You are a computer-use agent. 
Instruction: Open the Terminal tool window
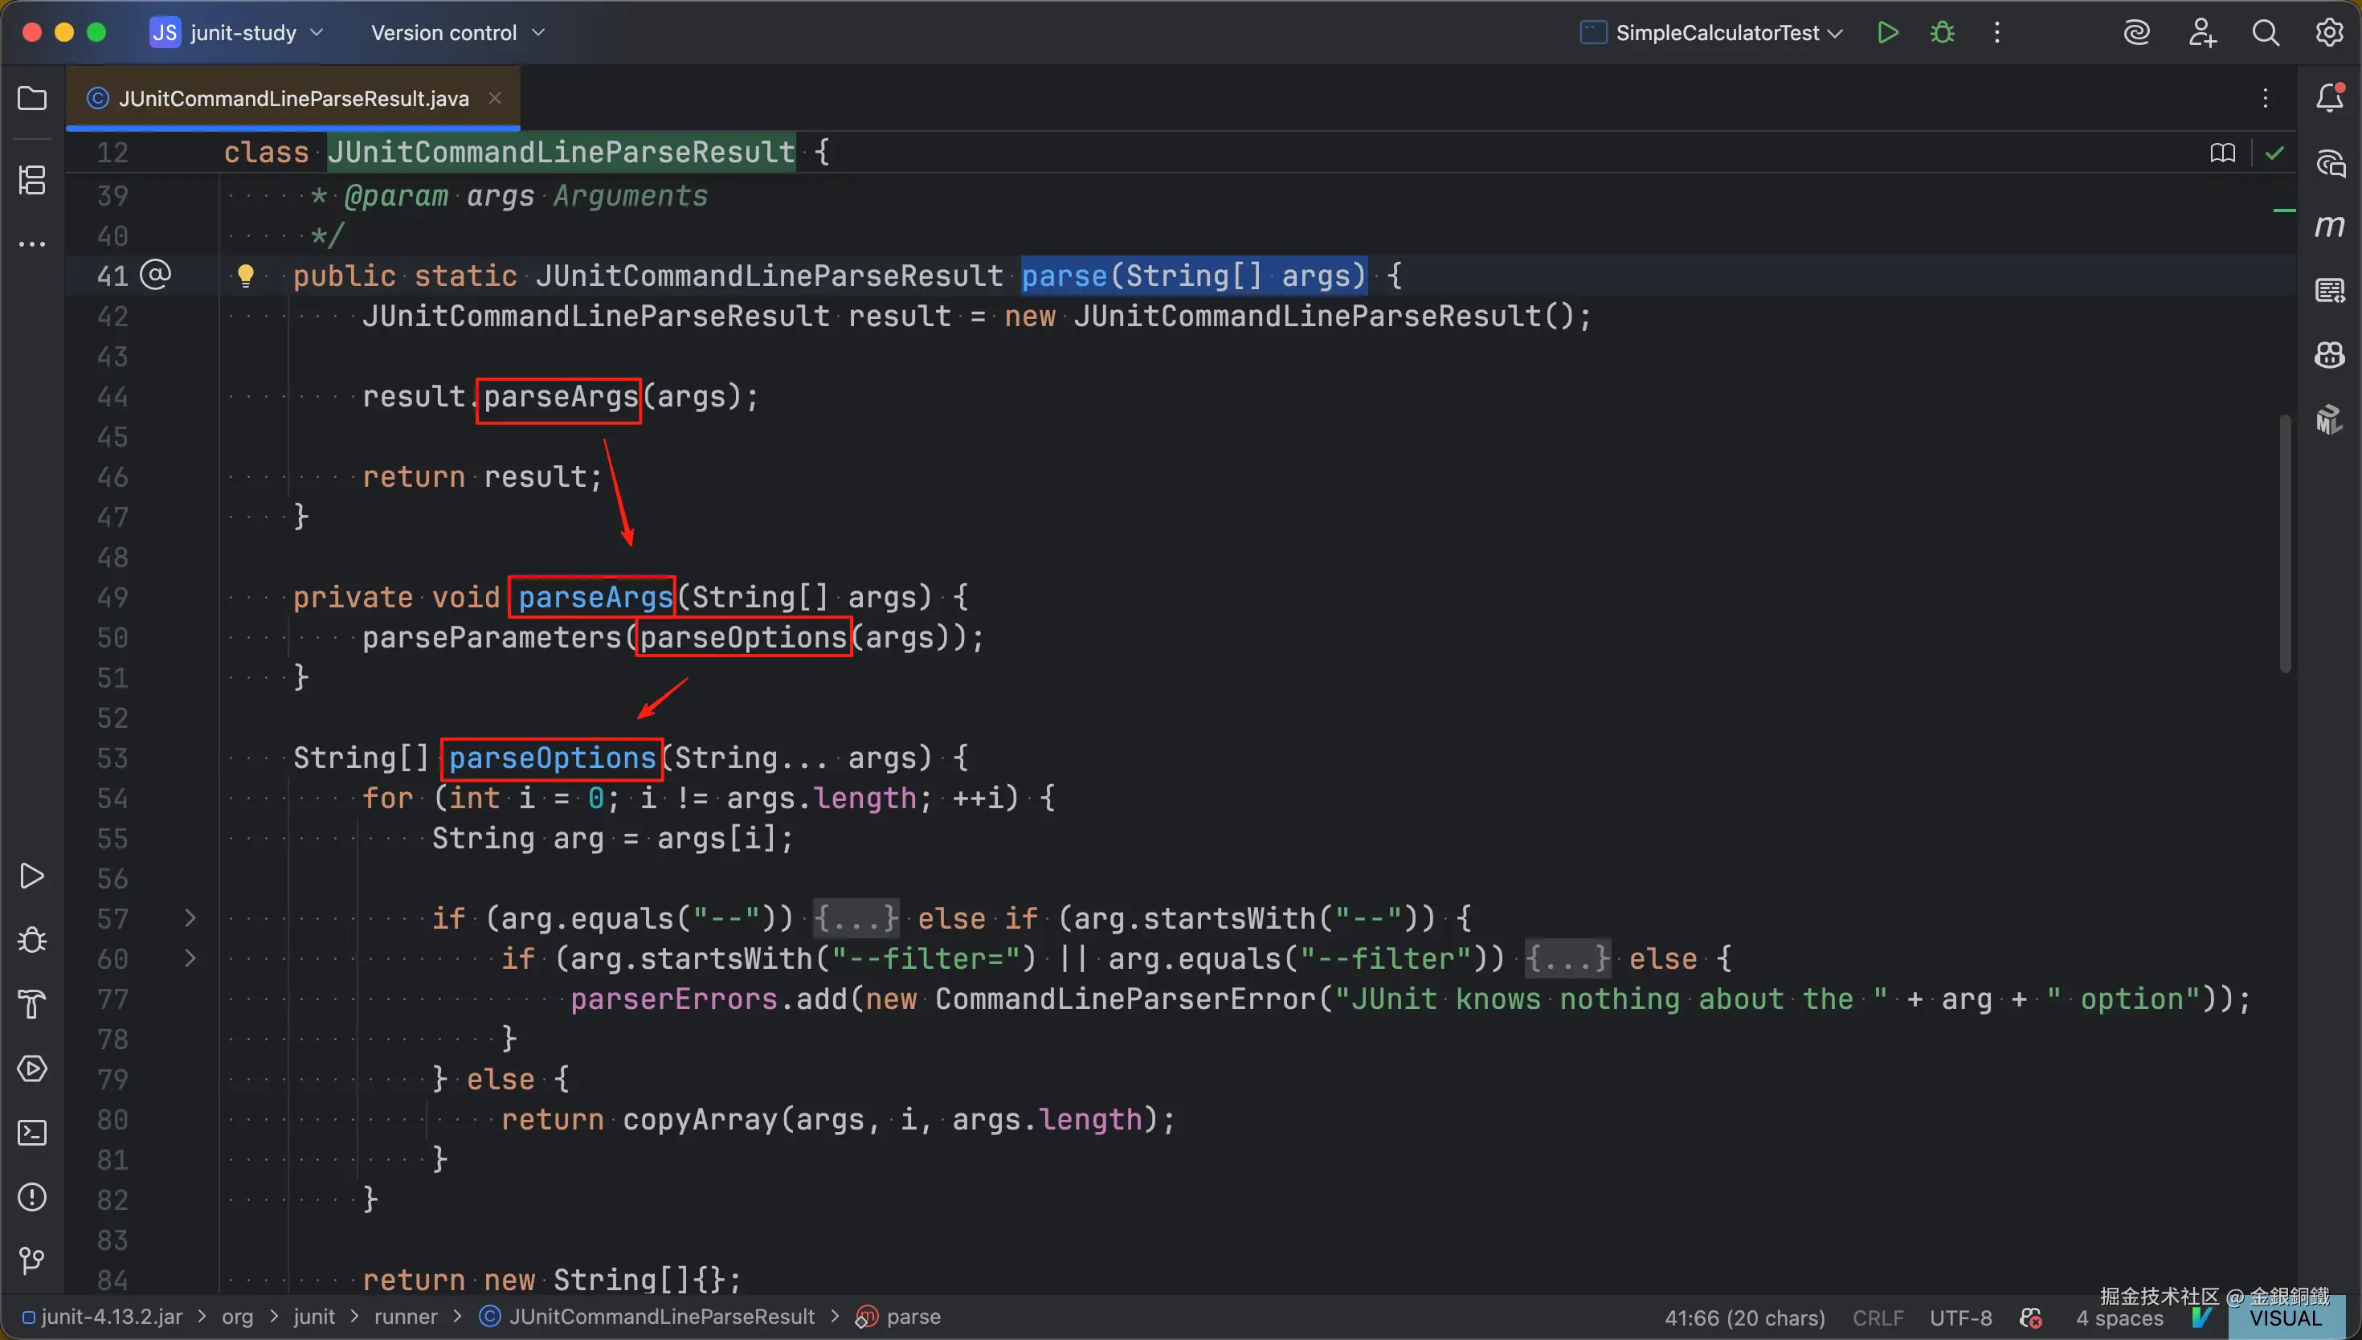click(x=32, y=1133)
